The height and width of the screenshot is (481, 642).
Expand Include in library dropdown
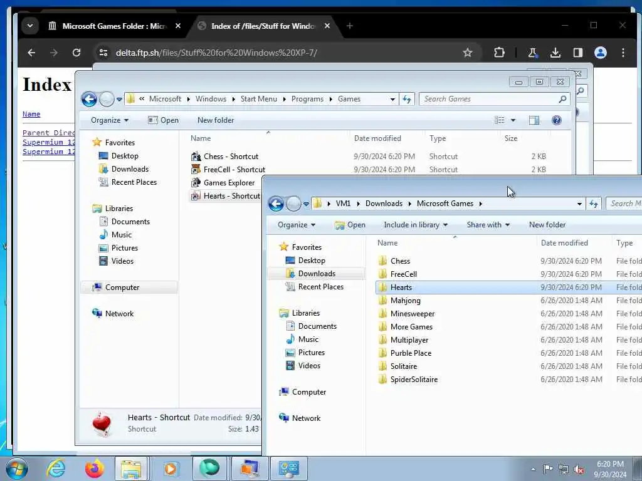pyautogui.click(x=416, y=225)
